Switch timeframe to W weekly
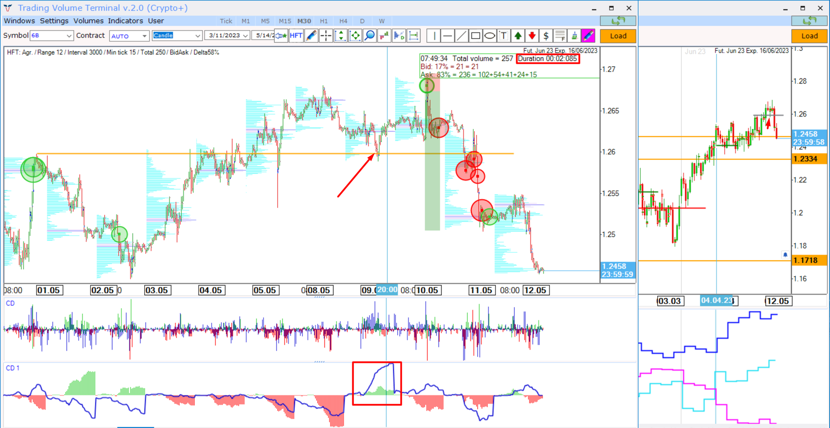The height and width of the screenshot is (428, 830). (x=382, y=21)
